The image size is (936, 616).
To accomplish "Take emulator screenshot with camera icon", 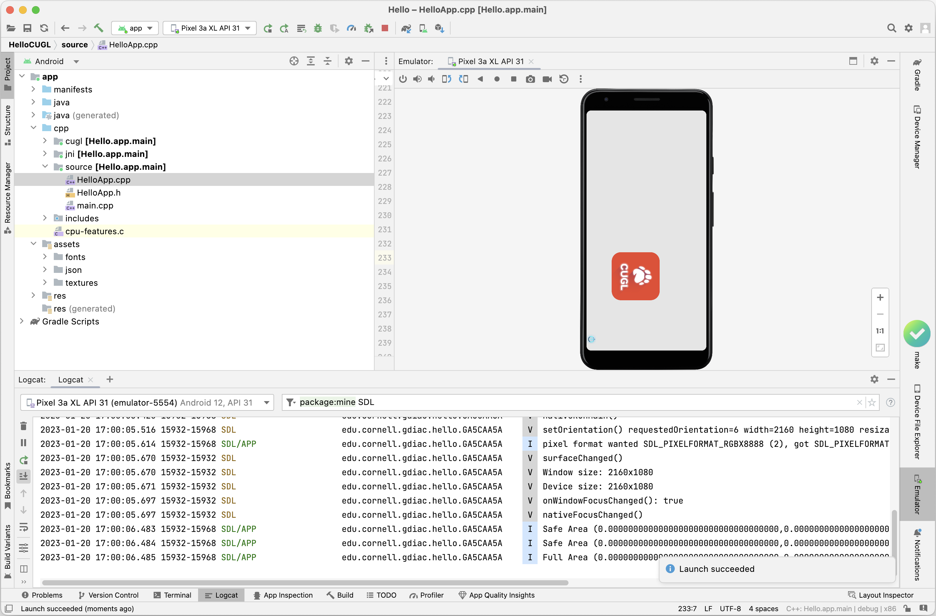I will [530, 79].
